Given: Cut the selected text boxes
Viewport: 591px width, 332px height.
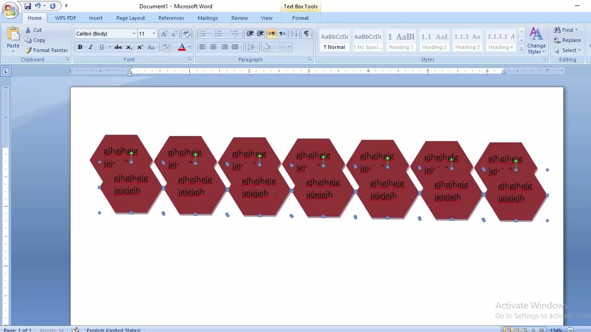Looking at the screenshot, I should [x=33, y=30].
